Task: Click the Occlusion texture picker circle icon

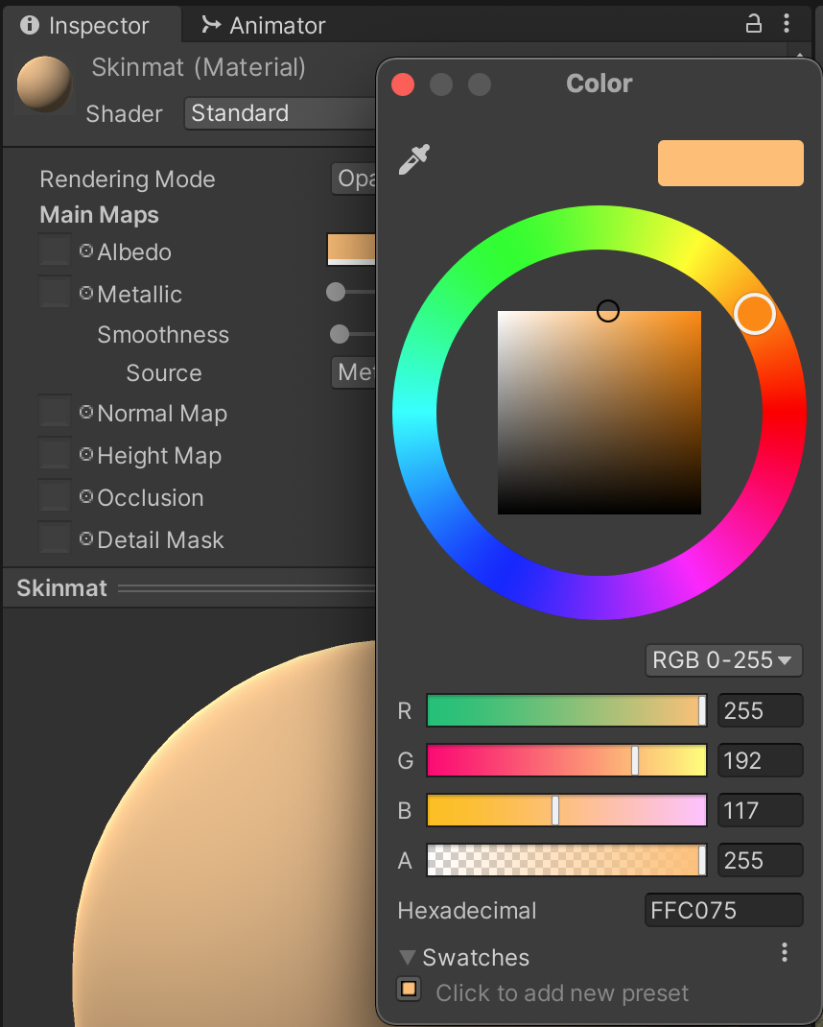Action: click(x=86, y=496)
